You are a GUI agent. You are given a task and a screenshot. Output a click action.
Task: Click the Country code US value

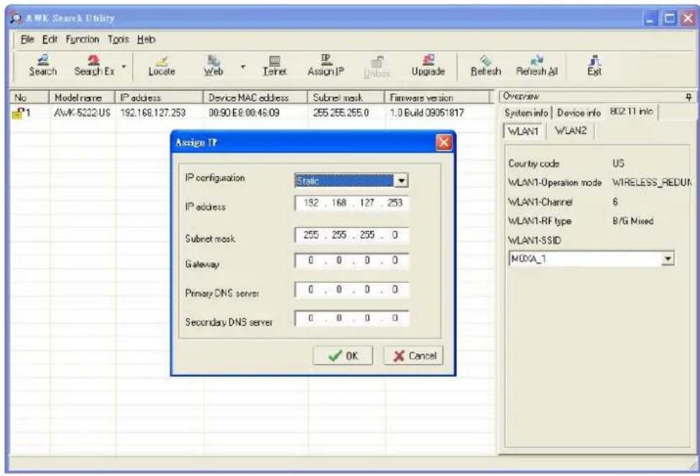click(618, 163)
